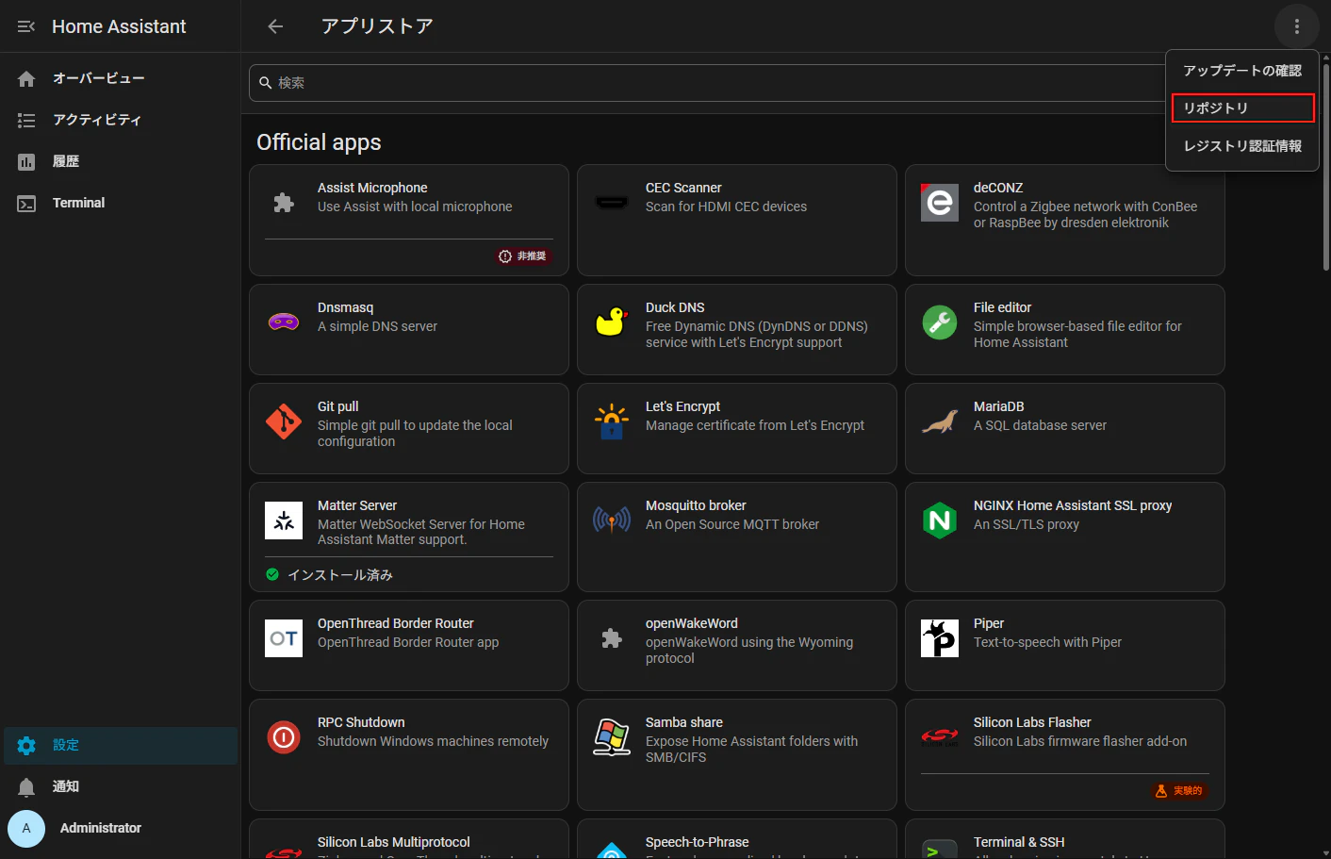The image size is (1331, 859).
Task: Click the アプリストア page title
Action: (377, 26)
